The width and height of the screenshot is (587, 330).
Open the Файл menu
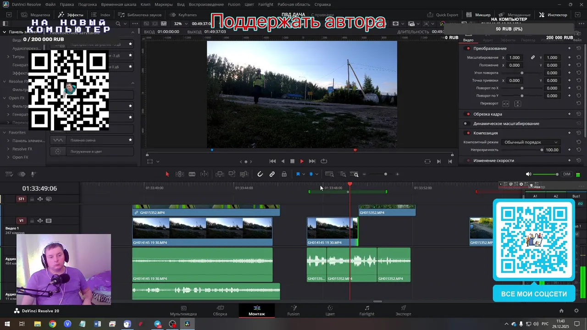[x=50, y=4]
